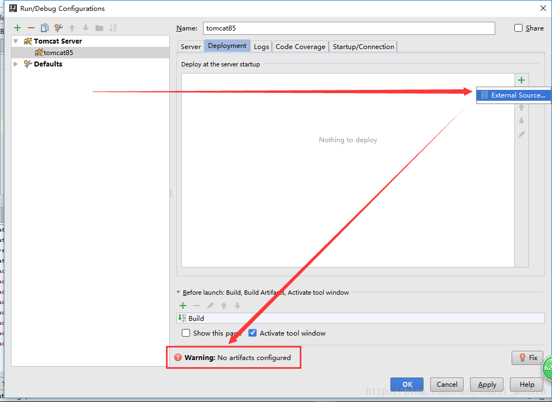Open the Logs tab
The image size is (552, 402).
click(x=261, y=46)
